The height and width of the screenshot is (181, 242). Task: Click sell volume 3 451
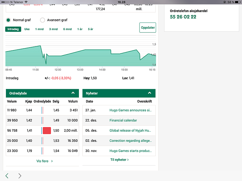coord(74,110)
